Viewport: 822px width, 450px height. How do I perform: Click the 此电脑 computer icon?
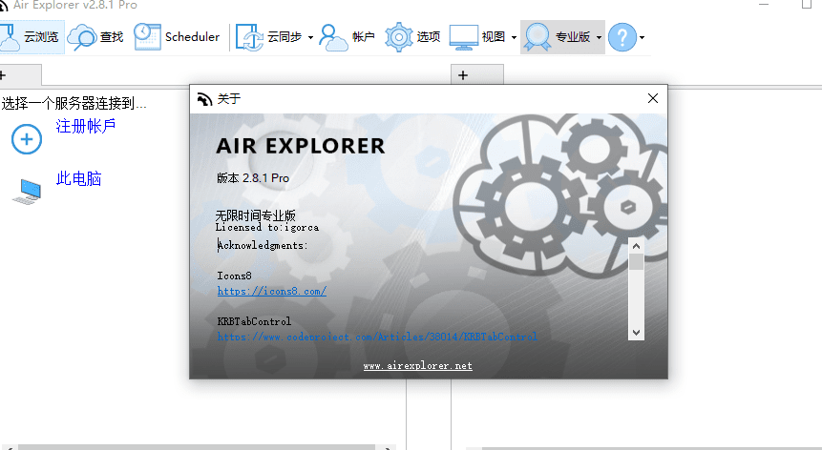point(28,192)
